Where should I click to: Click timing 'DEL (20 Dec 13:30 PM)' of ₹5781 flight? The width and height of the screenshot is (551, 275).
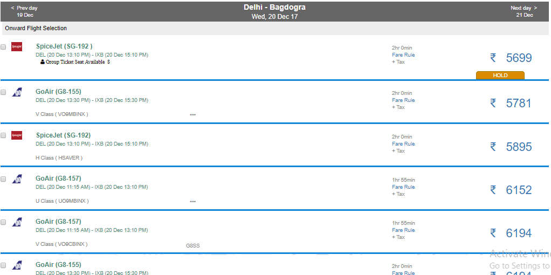pyautogui.click(x=63, y=100)
